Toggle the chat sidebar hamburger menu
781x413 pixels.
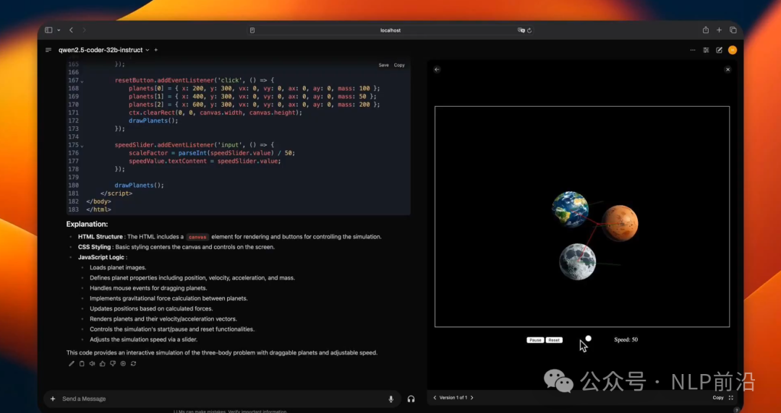pos(48,50)
